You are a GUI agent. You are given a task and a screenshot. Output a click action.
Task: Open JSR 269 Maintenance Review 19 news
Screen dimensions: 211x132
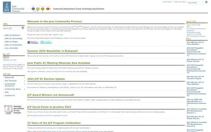tap(196, 69)
